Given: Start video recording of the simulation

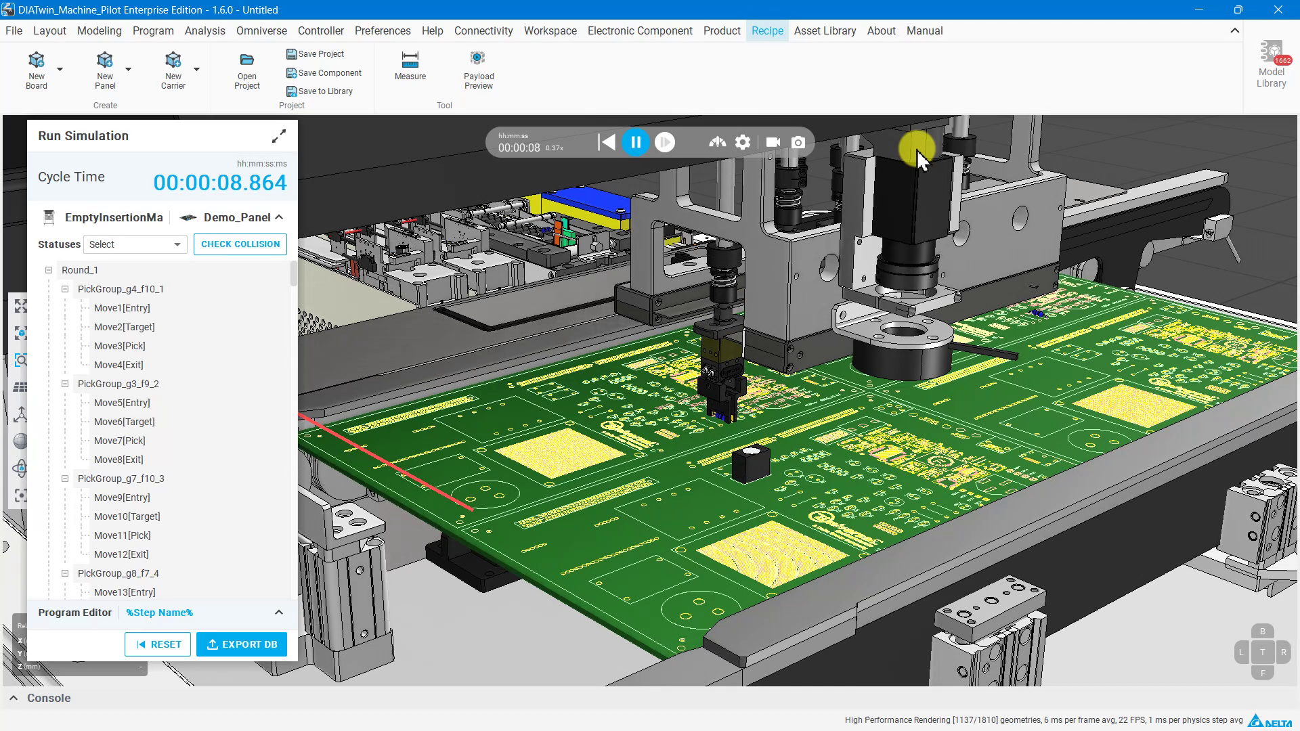Looking at the screenshot, I should 773,142.
